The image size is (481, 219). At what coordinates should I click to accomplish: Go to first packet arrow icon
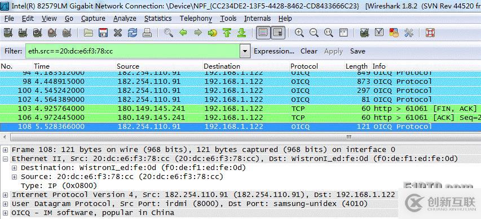point(227,33)
